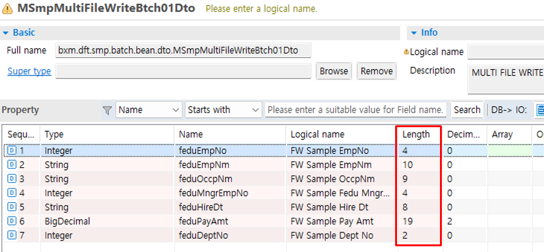The height and width of the screenshot is (252, 544).
Task: Select the feduMngrEmpNo name cell
Action: 230,193
